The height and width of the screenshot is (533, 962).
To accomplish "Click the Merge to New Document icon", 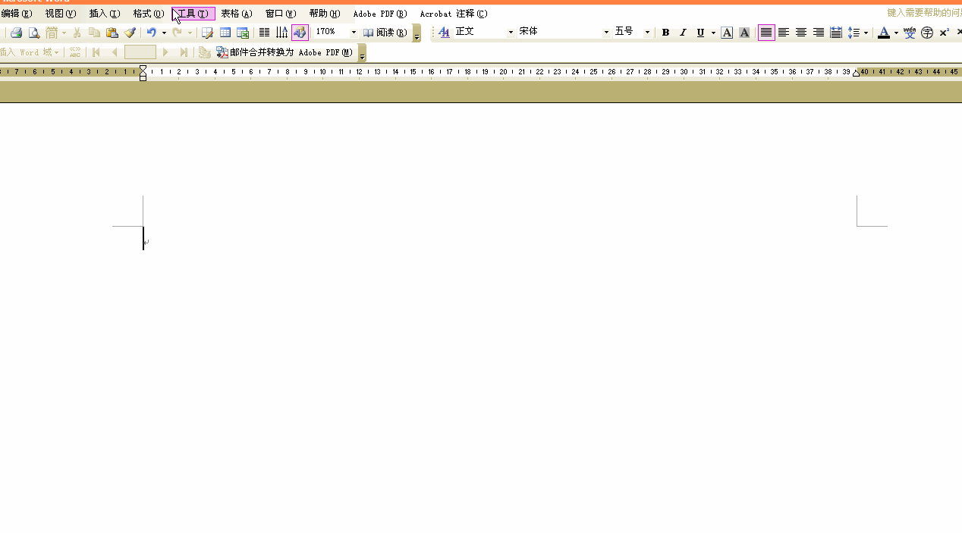I will [204, 52].
